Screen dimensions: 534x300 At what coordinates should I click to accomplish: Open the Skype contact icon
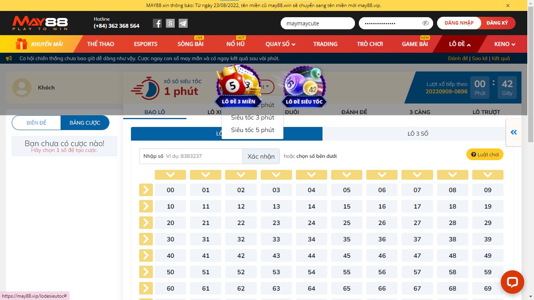click(x=170, y=23)
